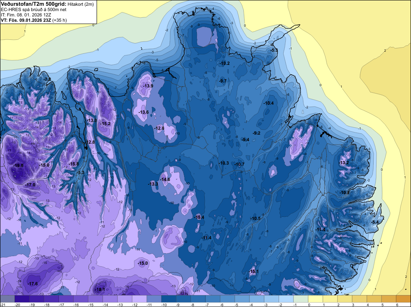Select the -9.7 temperature reading
The image size is (411, 307).
(222, 81)
